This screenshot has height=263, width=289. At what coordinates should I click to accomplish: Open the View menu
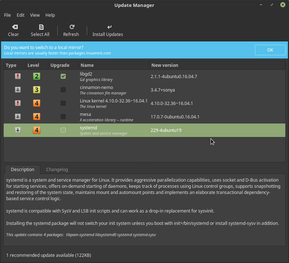[x=35, y=15]
